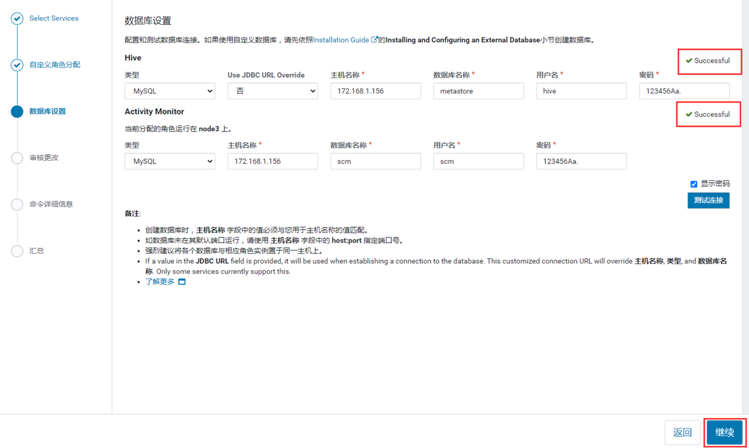Screen dimensions: 749x448
Task: Click the Activity Monitor section heading
Action: click(x=155, y=112)
